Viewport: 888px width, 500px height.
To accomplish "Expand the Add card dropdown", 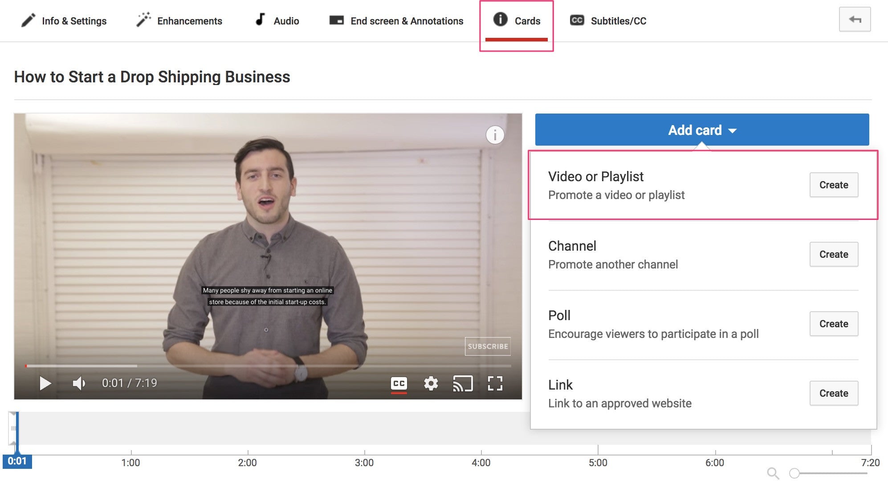I will click(702, 130).
